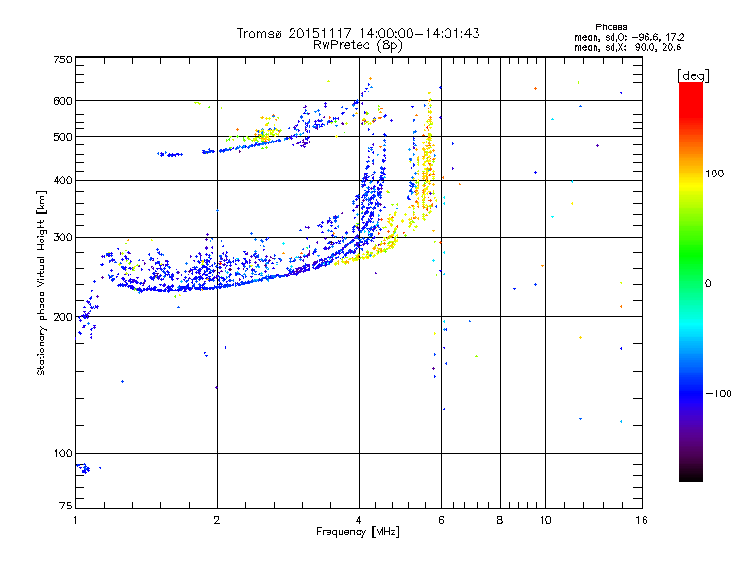
Task: Click the y-axis '200' tick label
Action: click(62, 317)
